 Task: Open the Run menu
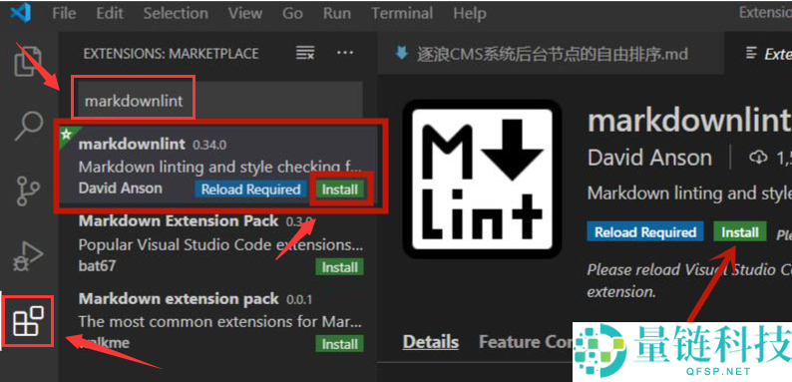pos(337,13)
